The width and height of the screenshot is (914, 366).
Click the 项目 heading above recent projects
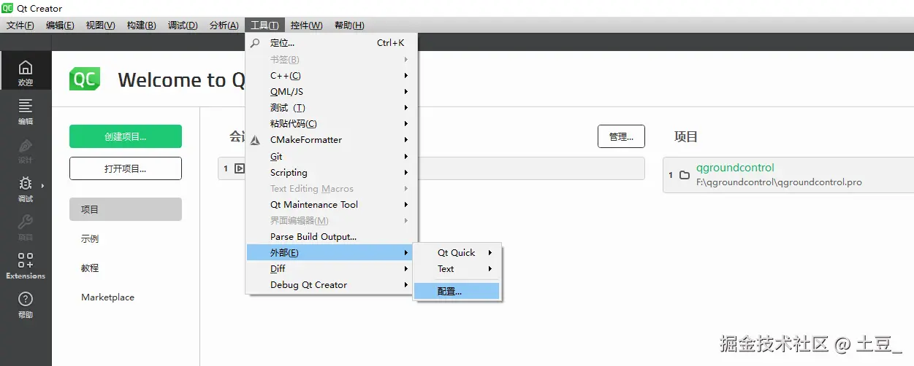pos(686,136)
